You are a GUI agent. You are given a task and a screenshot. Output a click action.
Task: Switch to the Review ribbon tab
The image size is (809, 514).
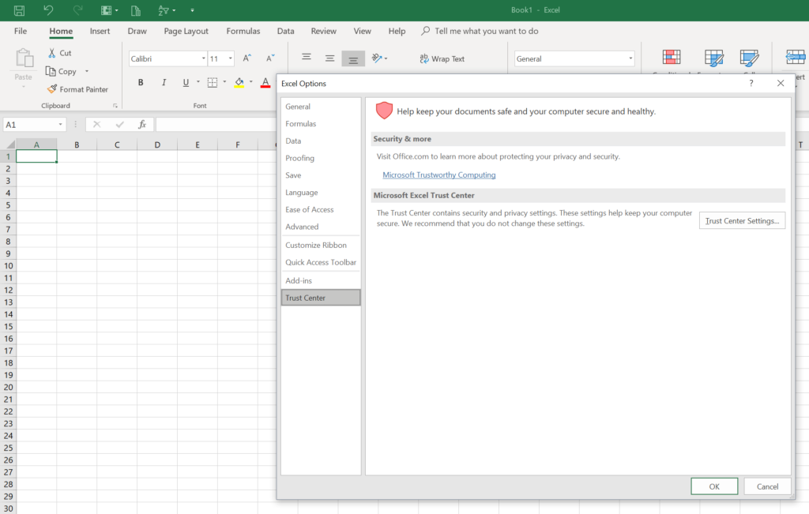click(323, 31)
